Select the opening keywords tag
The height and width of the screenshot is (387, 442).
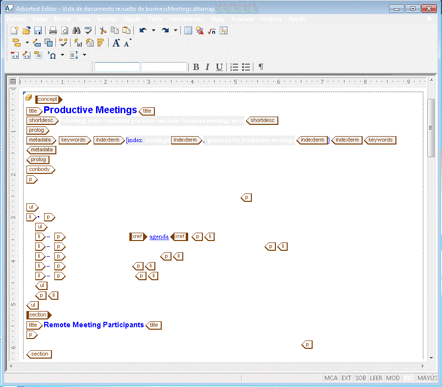tap(74, 140)
